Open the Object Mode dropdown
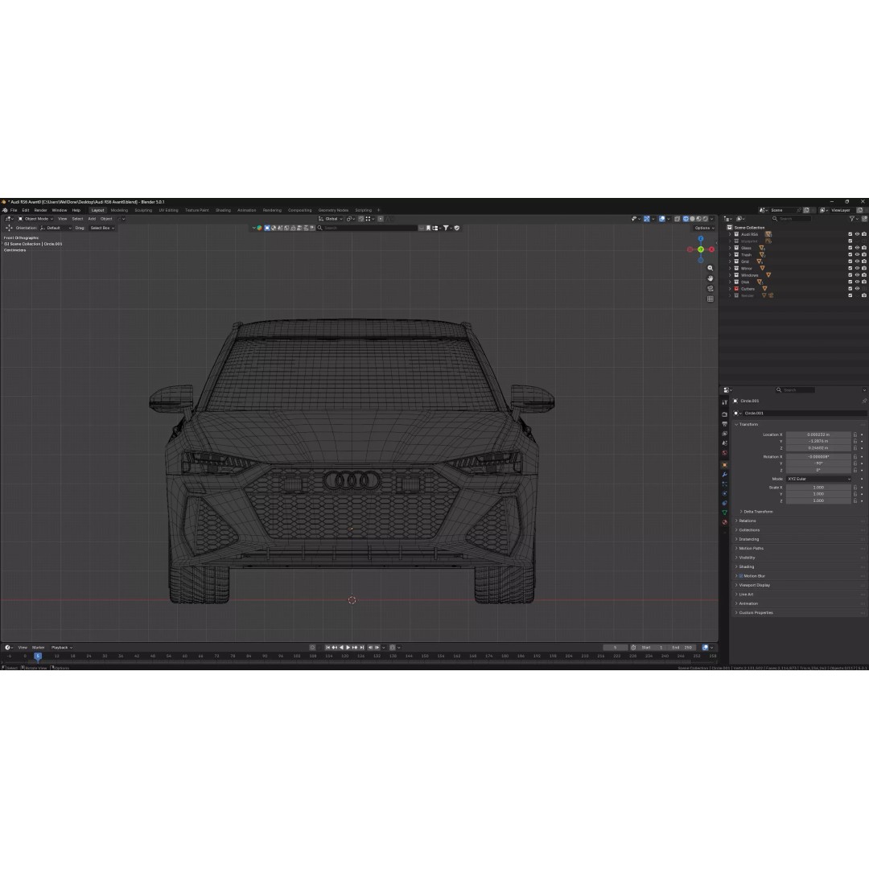 coord(35,219)
